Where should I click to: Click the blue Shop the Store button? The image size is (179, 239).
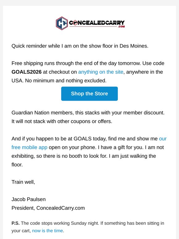(89, 94)
